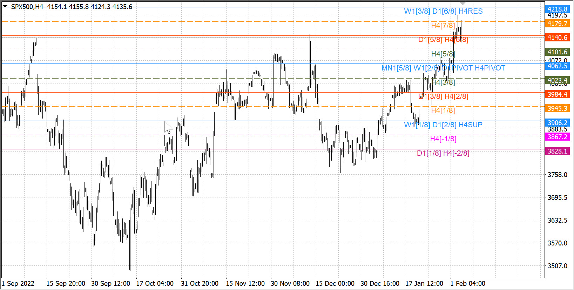This screenshot has height=290, width=574.
Task: Click the orange 4179.7 price tag
Action: [557, 23]
